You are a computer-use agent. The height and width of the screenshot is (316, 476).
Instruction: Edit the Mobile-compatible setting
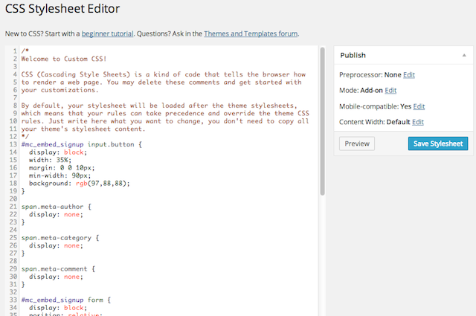coord(419,106)
